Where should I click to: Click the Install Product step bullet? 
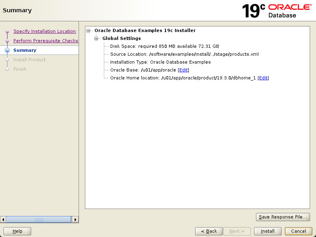7,60
